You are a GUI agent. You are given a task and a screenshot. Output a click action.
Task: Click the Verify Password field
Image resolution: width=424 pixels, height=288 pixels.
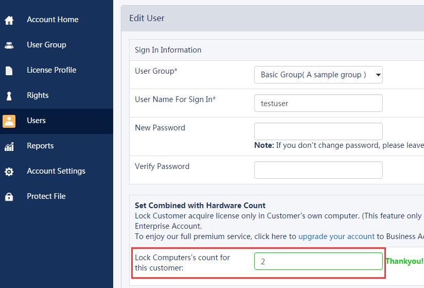click(318, 170)
